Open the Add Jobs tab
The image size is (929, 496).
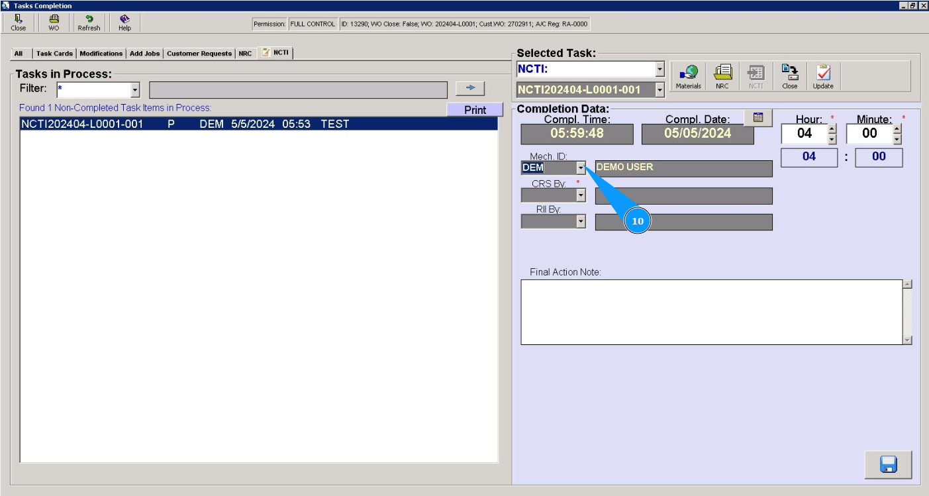(x=145, y=54)
